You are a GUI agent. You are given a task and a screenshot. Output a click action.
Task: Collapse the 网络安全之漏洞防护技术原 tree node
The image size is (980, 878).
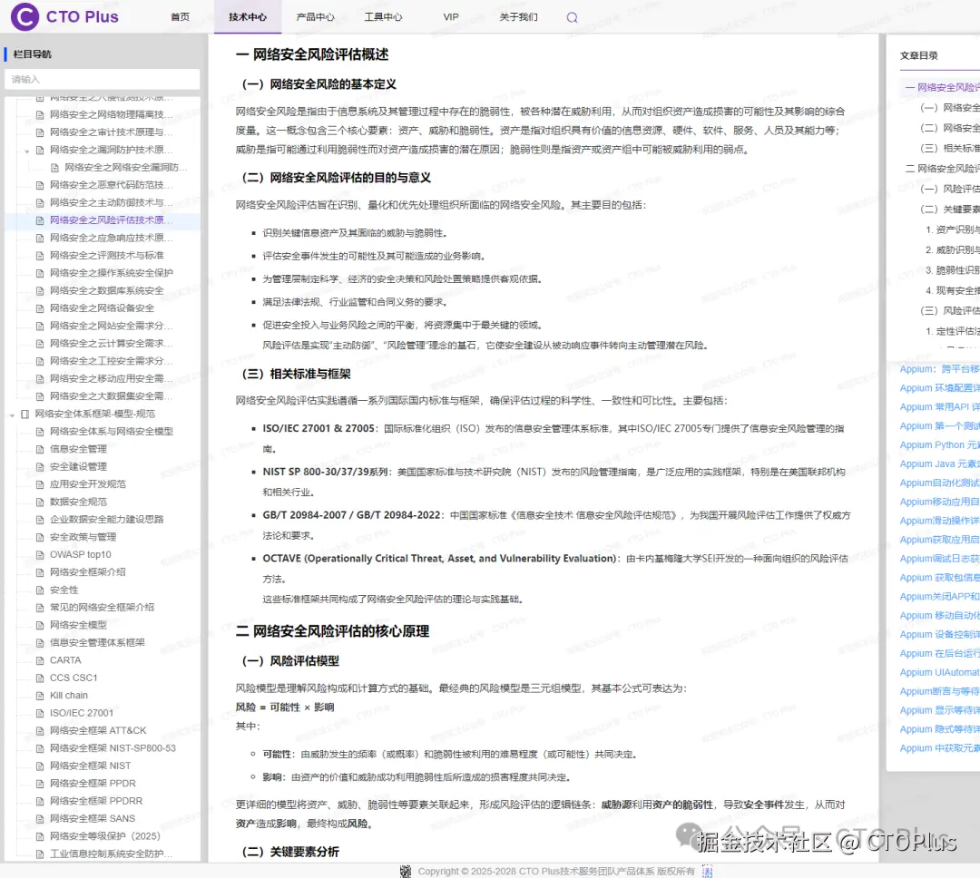[x=27, y=151]
